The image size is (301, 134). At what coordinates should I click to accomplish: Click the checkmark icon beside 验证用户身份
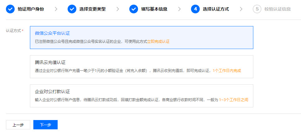coord(10,9)
